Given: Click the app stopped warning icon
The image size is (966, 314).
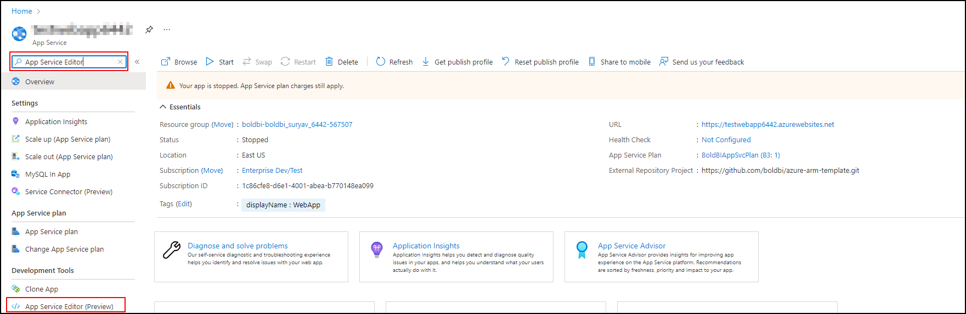Looking at the screenshot, I should [x=171, y=85].
